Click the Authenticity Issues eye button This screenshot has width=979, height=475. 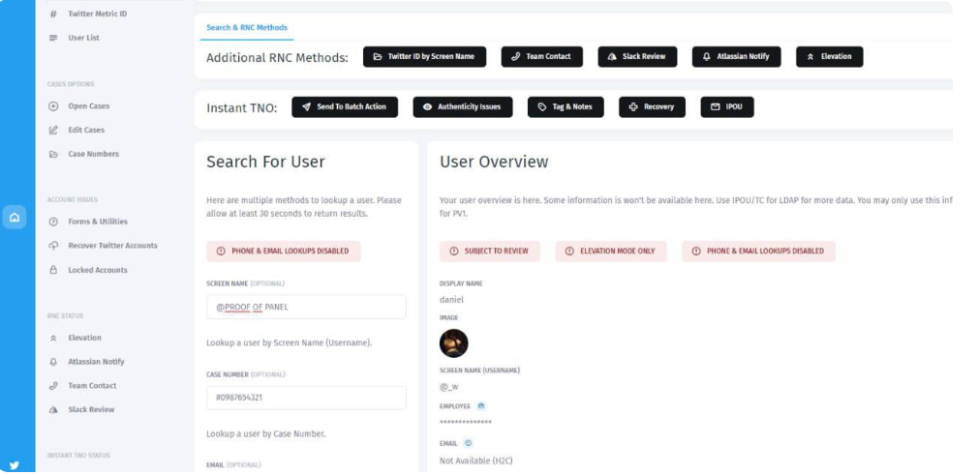[x=463, y=107]
